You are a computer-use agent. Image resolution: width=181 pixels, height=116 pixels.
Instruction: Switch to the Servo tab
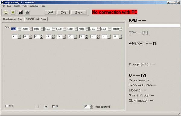(44, 19)
